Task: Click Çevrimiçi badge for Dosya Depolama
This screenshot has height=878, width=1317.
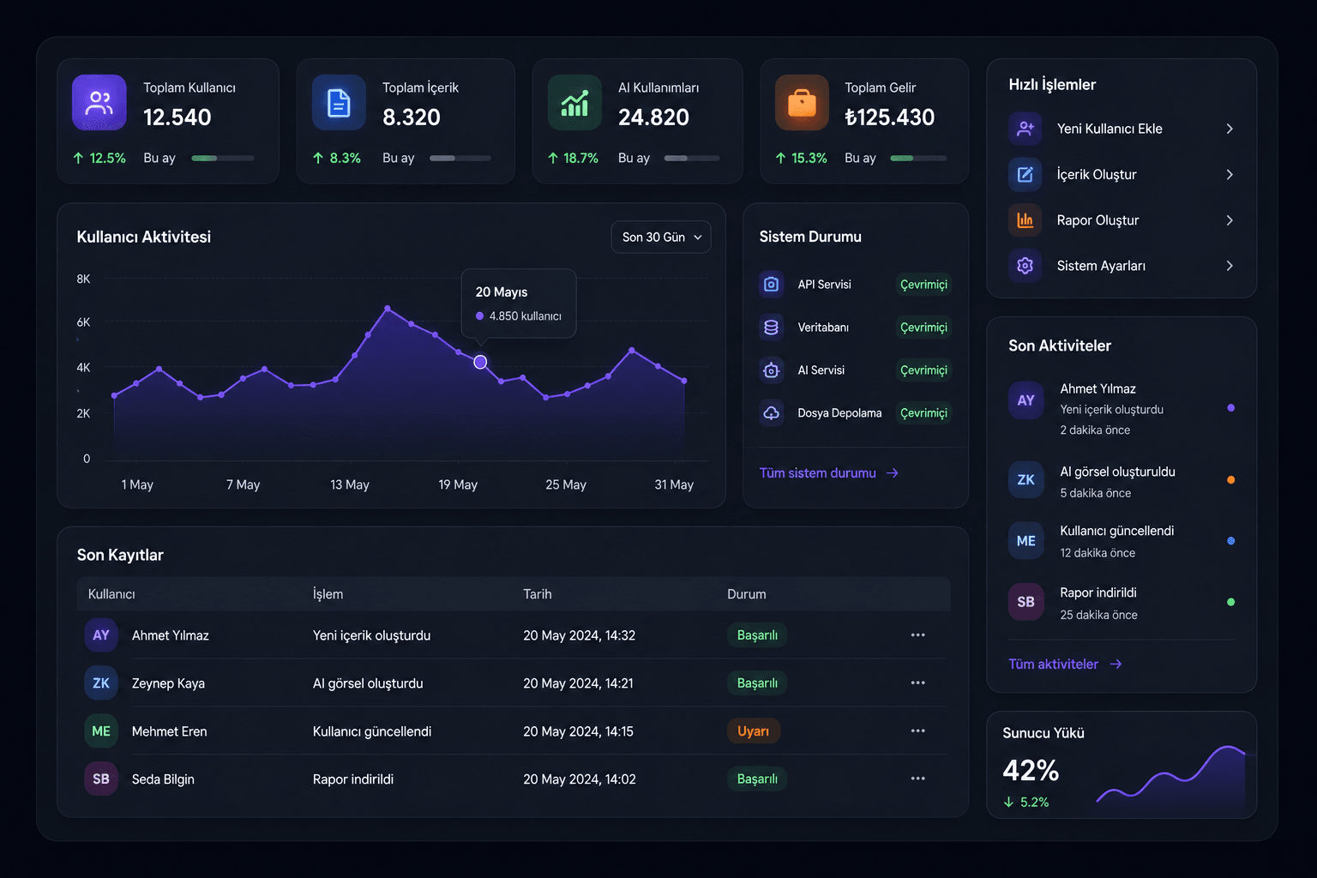Action: [x=923, y=413]
